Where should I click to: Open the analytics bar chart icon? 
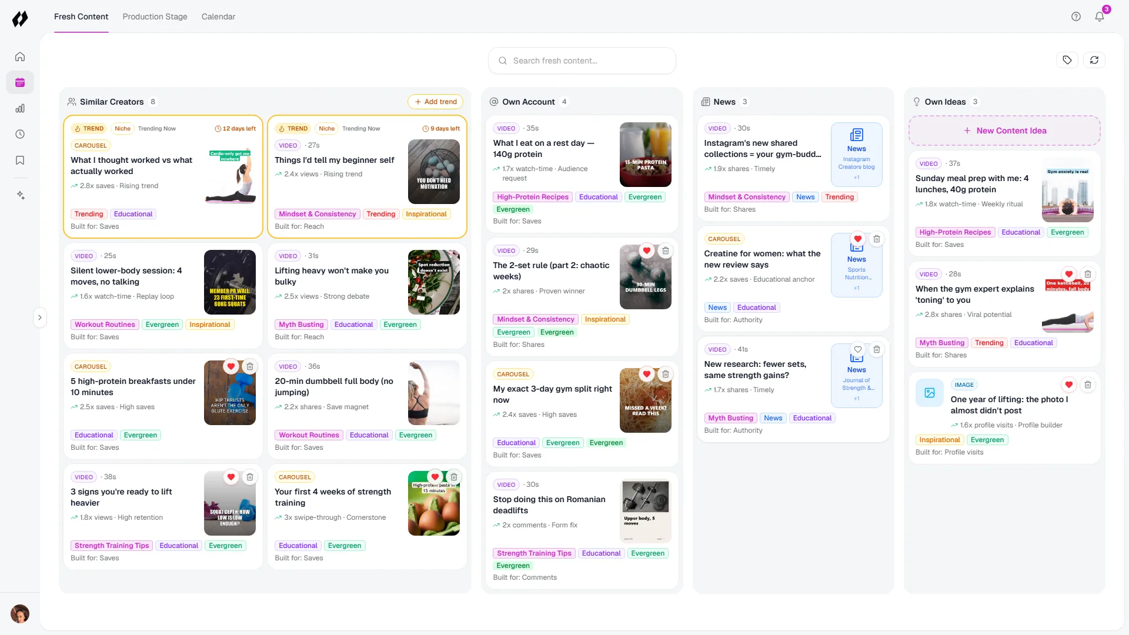click(x=20, y=108)
